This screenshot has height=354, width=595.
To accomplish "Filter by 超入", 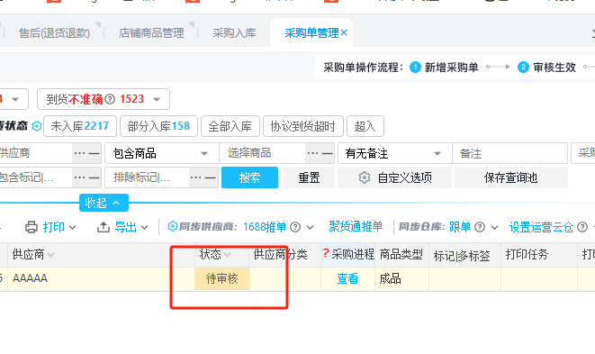I will (365, 126).
